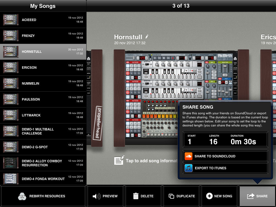Click the 'SHARE SONG' popover heading

(198, 107)
